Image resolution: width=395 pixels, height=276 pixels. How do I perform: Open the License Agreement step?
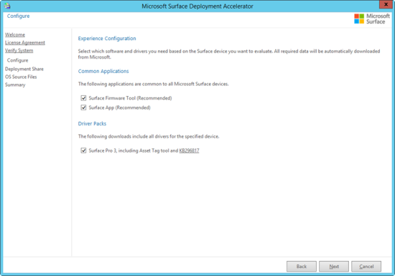point(25,43)
